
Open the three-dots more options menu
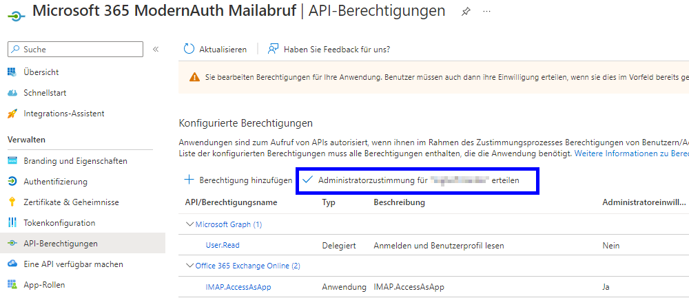(x=486, y=12)
